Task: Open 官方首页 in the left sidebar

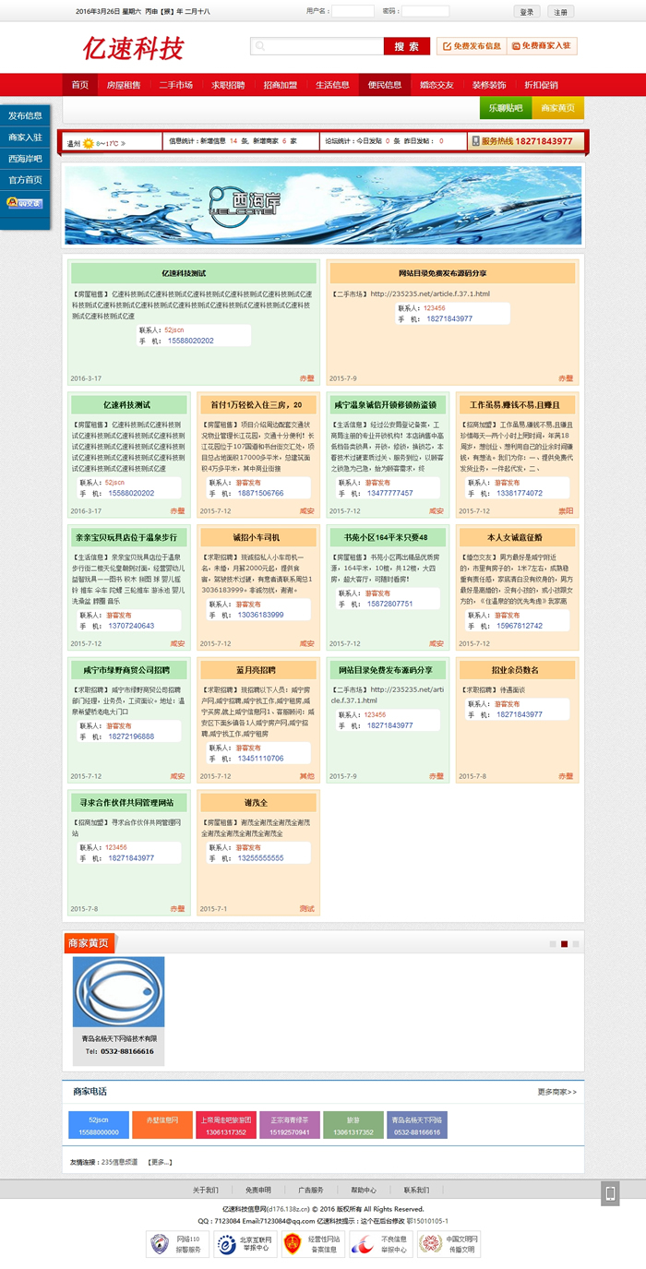Action: click(x=25, y=180)
